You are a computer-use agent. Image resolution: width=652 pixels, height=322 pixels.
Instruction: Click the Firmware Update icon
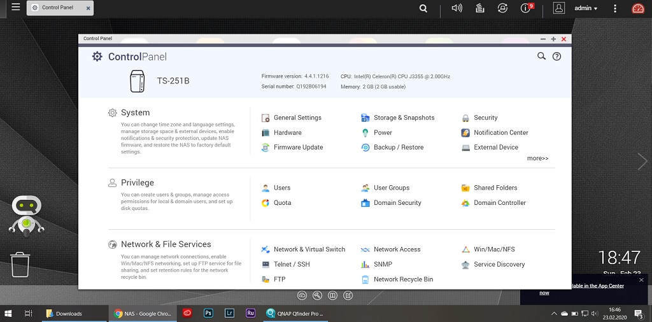point(266,148)
